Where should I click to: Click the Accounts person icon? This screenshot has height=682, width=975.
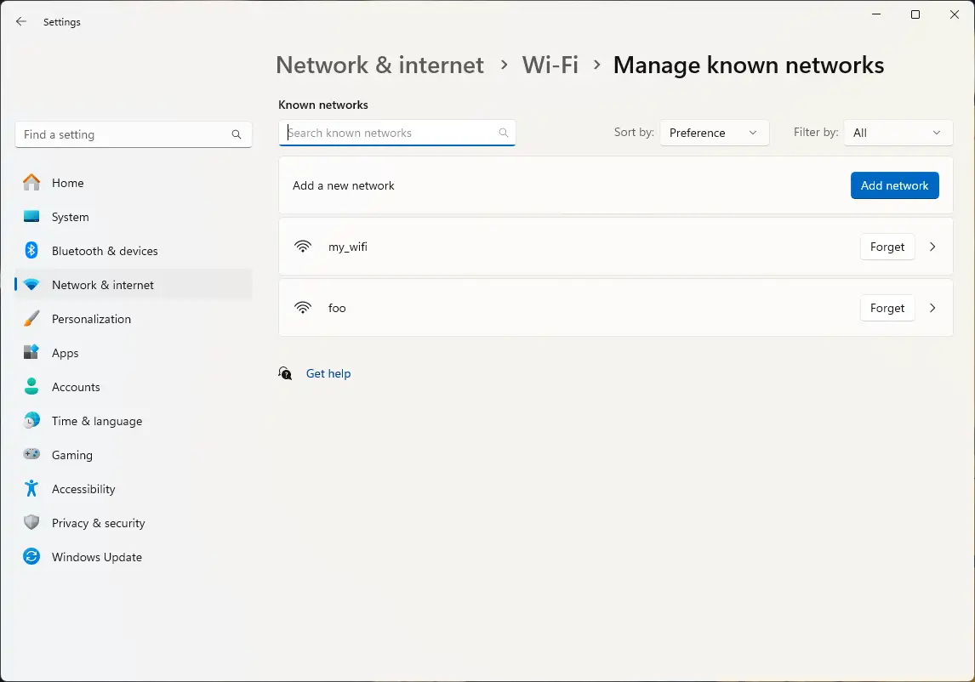[x=31, y=386]
